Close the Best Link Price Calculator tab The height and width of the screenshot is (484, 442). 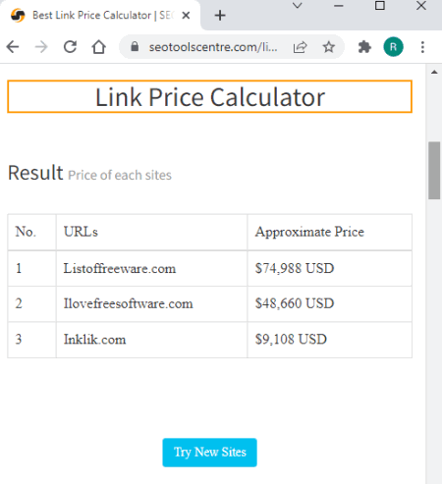coord(186,16)
